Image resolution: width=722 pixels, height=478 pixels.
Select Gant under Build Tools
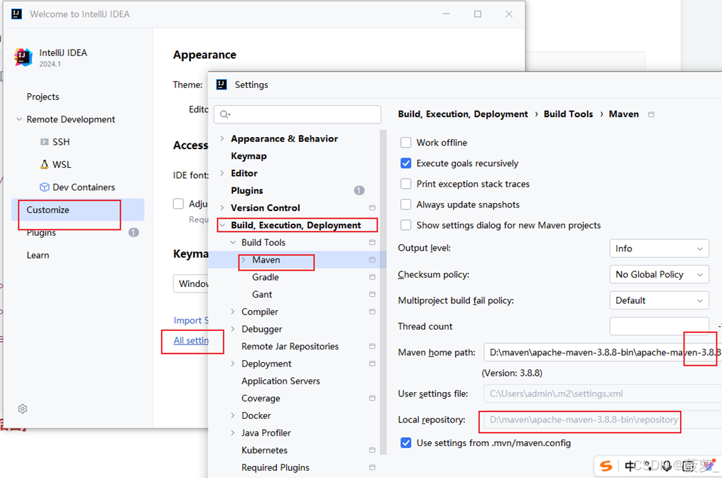[x=262, y=294]
